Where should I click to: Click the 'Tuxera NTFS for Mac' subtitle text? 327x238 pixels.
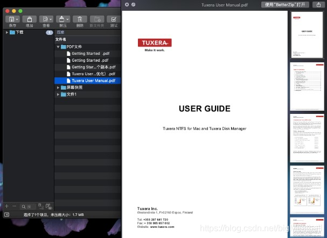204,128
